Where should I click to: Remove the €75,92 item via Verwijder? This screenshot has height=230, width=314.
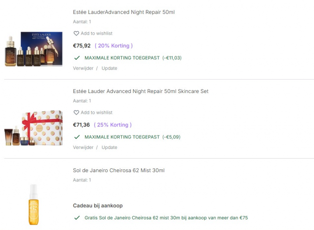[83, 68]
